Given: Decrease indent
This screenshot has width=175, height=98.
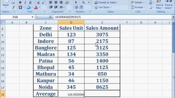Looking at the screenshot, I should tap(51, 7).
